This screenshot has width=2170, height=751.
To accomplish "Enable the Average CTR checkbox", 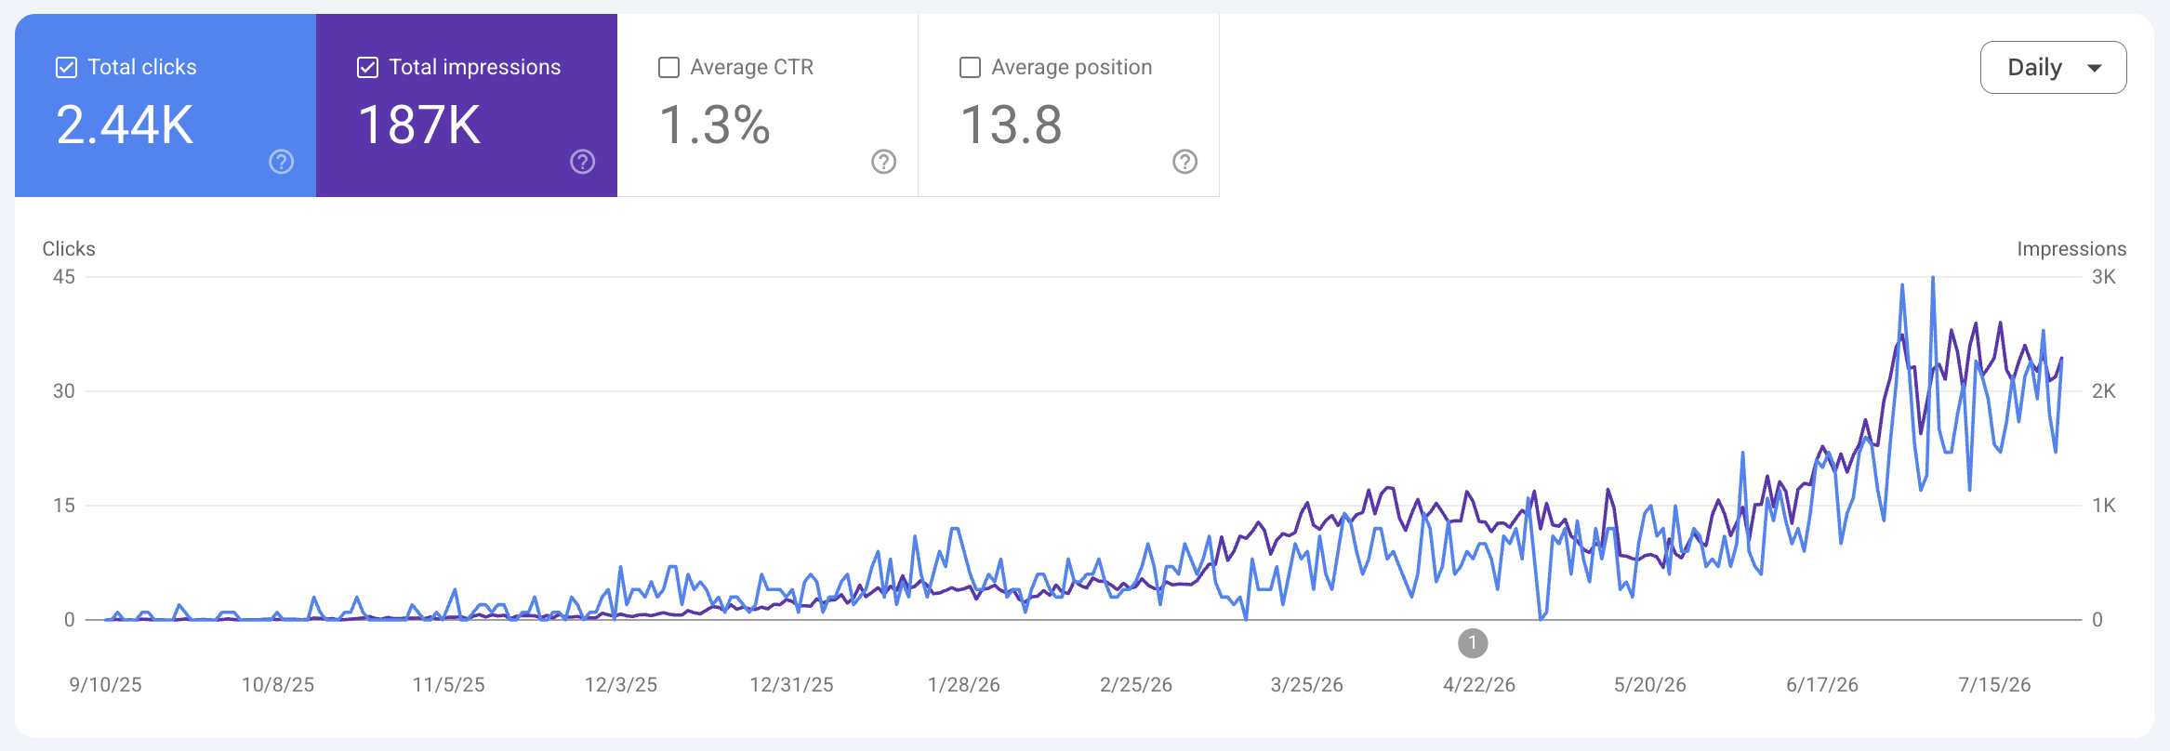I will point(668,67).
